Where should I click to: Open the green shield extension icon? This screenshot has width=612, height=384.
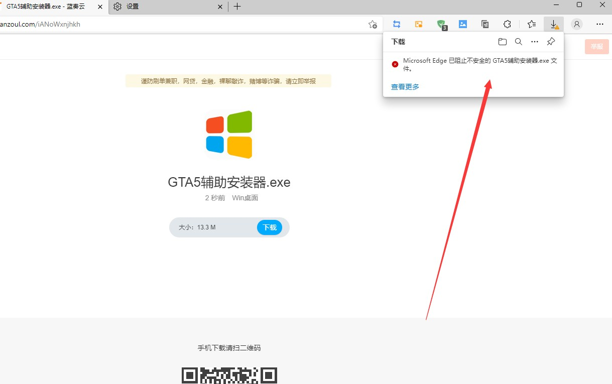441,24
